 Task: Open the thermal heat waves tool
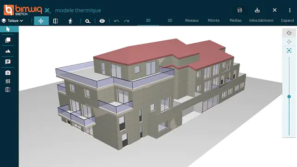coord(8,81)
